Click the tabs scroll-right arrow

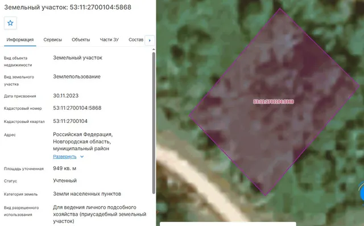point(150,40)
